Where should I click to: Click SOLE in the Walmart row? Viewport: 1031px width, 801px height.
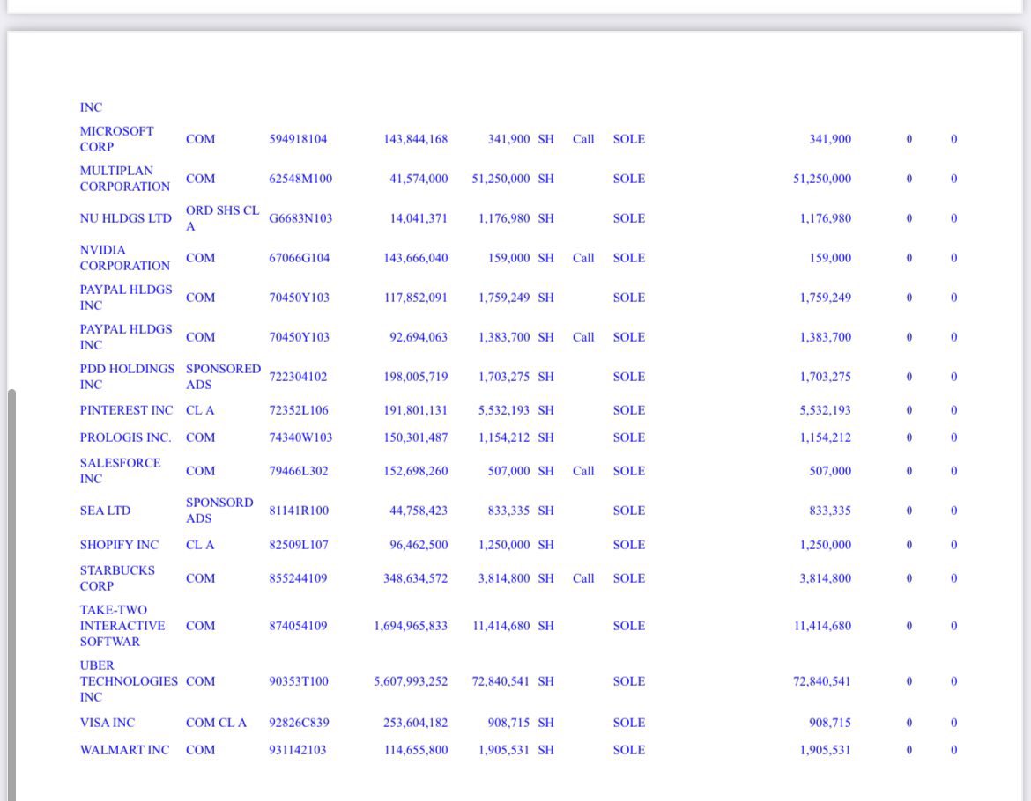tap(628, 750)
